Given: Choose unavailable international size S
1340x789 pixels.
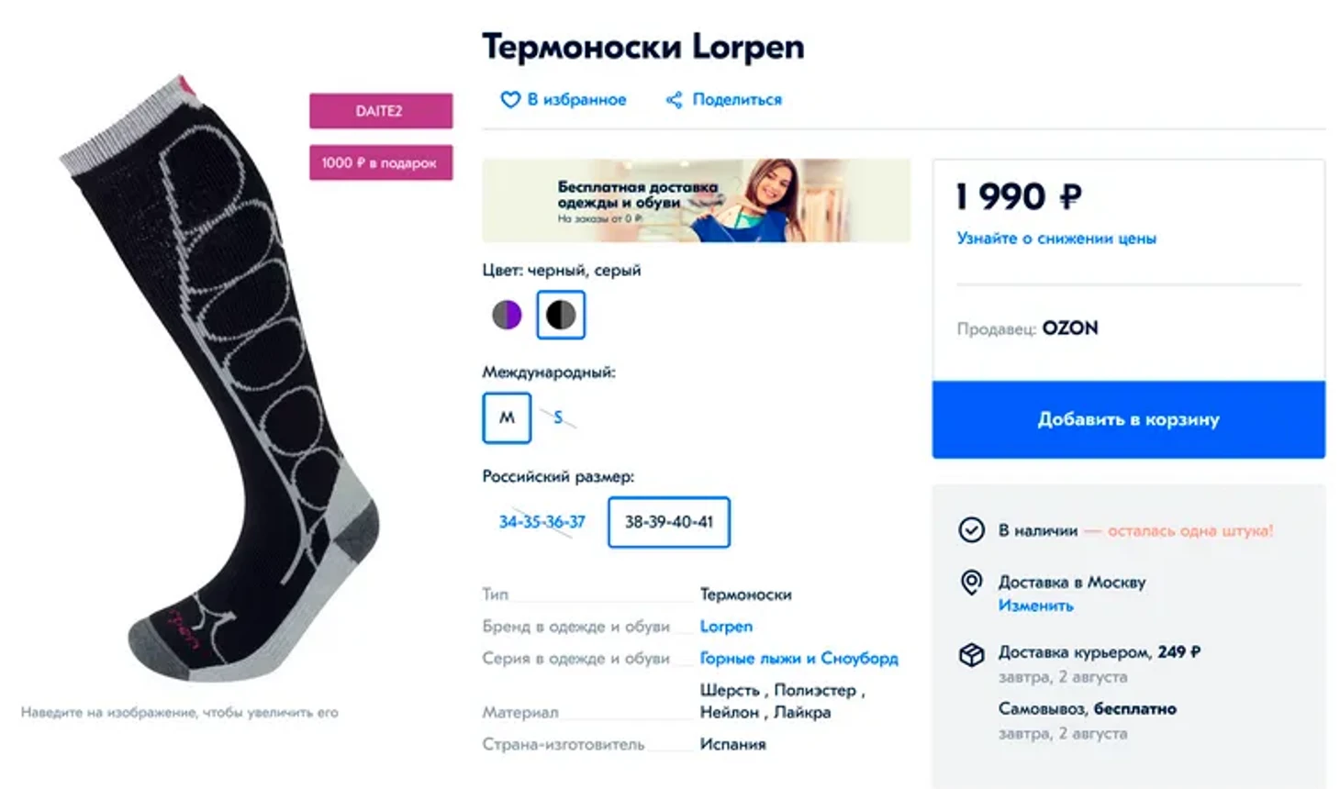Looking at the screenshot, I should click(558, 417).
